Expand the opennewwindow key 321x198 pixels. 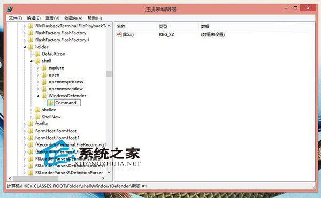[x=38, y=89]
